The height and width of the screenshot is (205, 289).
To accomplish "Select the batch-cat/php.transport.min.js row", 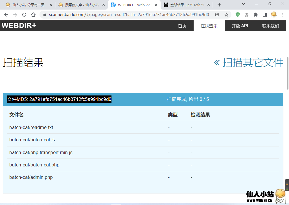I will 143,152.
